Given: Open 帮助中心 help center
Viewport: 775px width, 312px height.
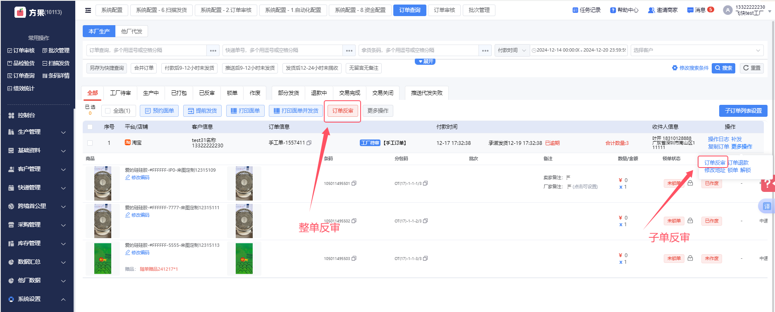Looking at the screenshot, I should 624,10.
